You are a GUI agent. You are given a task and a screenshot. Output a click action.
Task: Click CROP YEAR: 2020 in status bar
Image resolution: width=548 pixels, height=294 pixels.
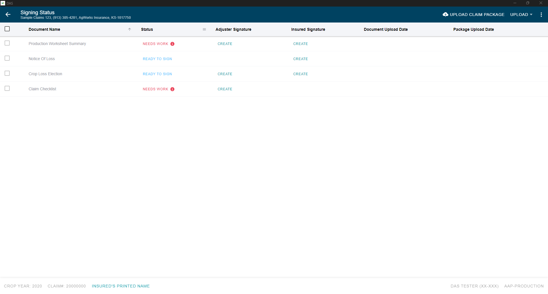23,286
